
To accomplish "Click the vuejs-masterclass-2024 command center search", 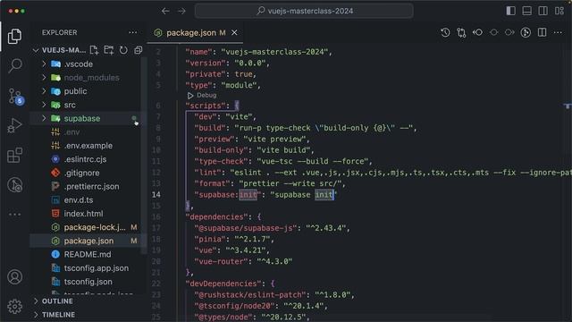I will click(304, 11).
